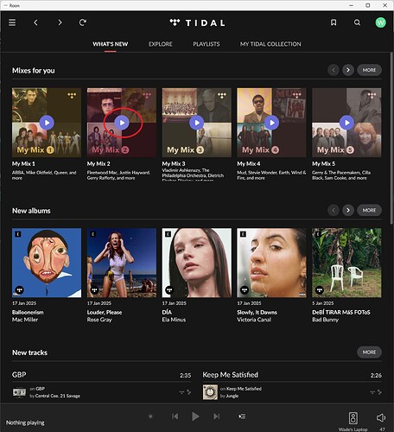Play My Mix 5
The image size is (394, 432).
(346, 123)
